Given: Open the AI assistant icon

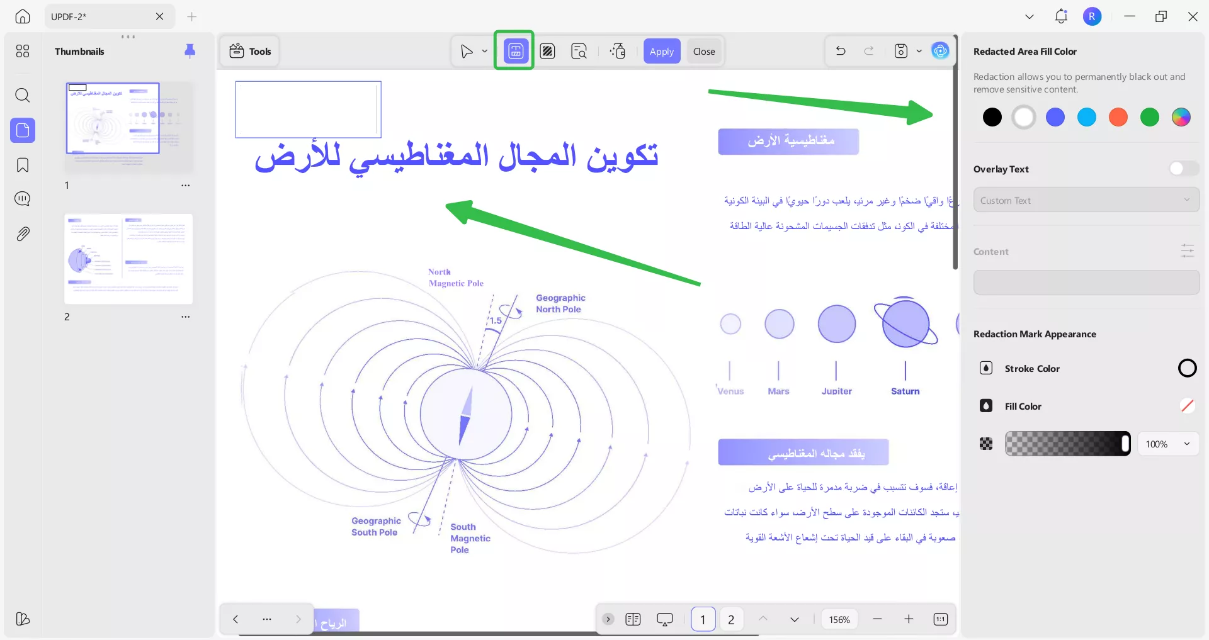Looking at the screenshot, I should [x=941, y=51].
